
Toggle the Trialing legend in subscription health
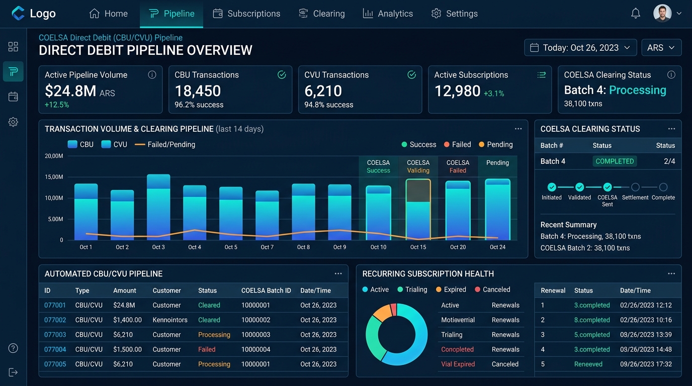tap(412, 289)
